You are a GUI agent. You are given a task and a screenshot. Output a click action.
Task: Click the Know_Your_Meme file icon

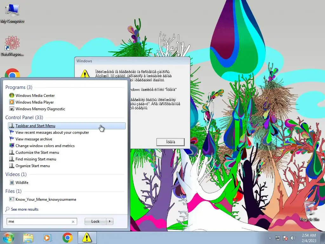tap(12, 199)
